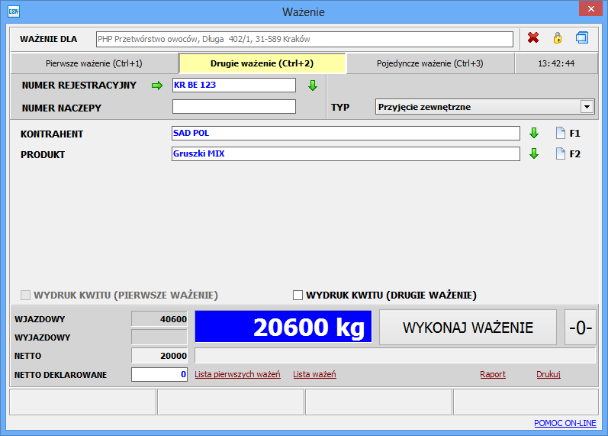Click green down arrow beside Produkt field
Screen dimensions: 608x436
click(x=534, y=154)
